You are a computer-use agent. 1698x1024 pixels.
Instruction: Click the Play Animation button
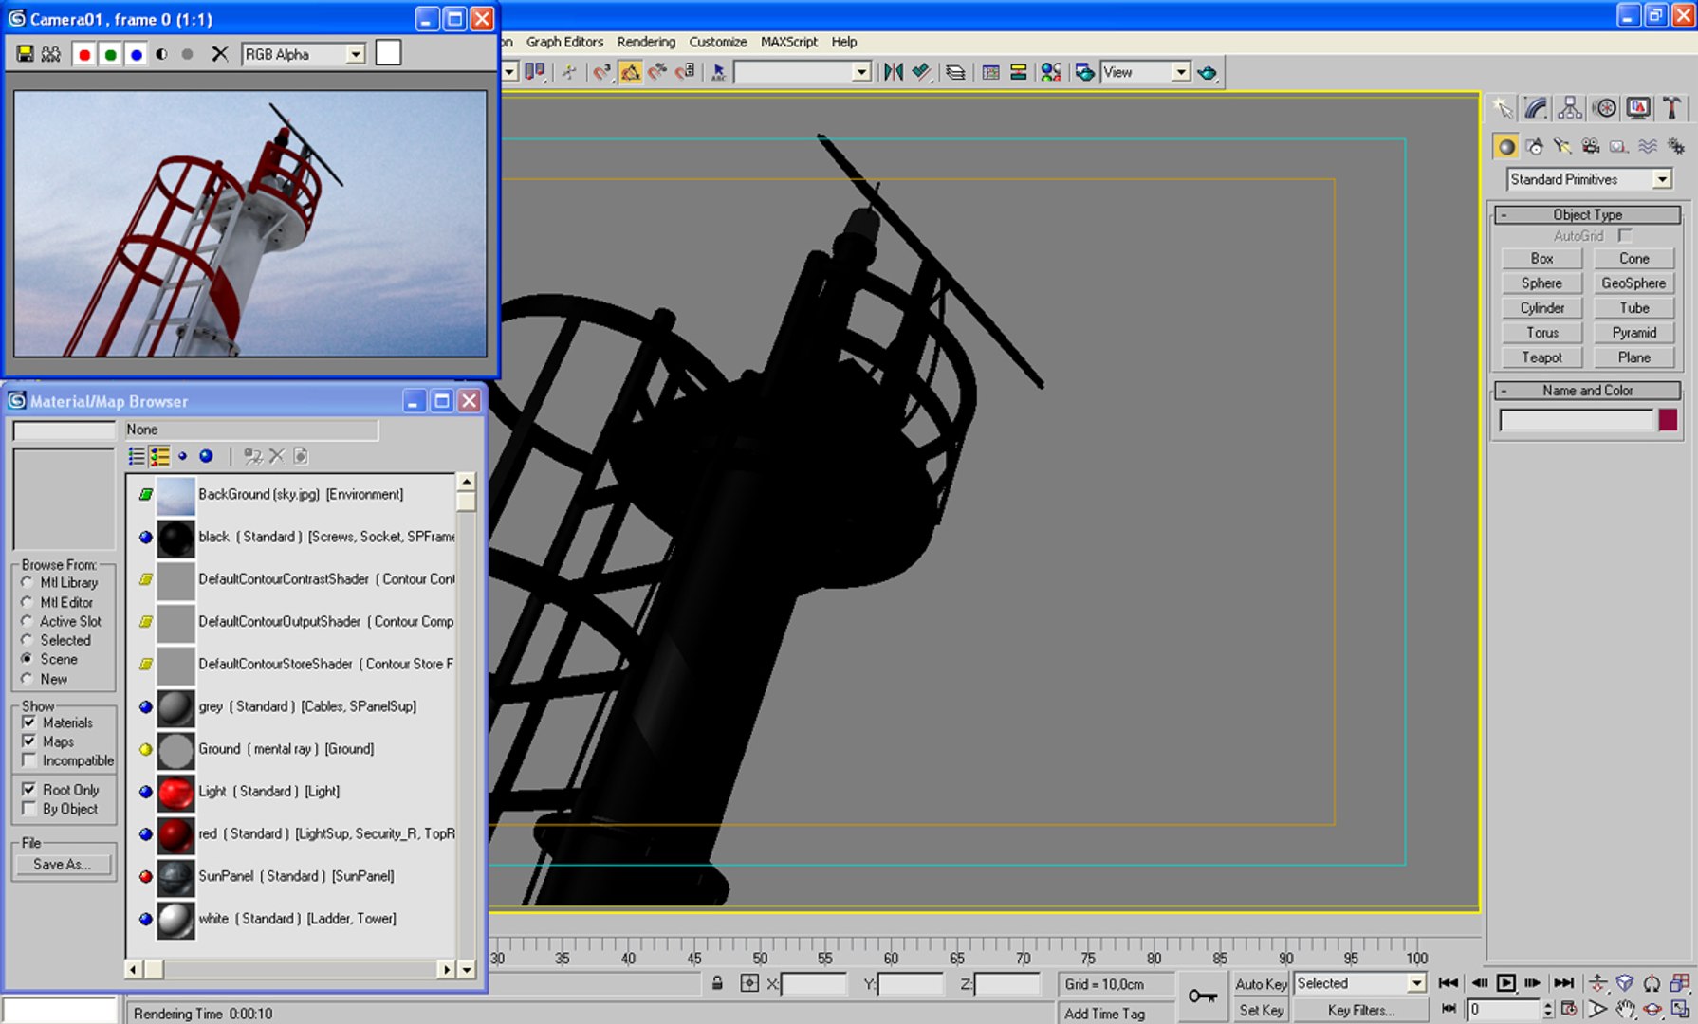tap(1505, 983)
